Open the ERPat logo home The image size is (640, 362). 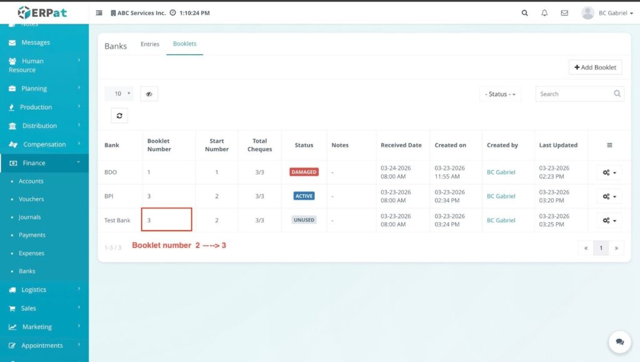[44, 12]
